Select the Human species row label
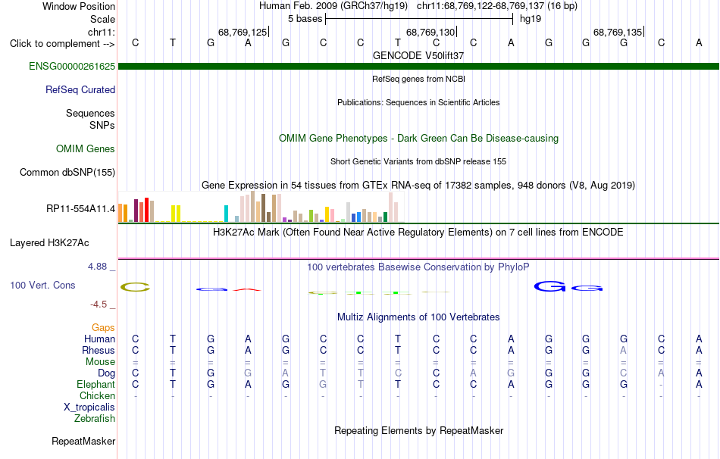 point(99,339)
